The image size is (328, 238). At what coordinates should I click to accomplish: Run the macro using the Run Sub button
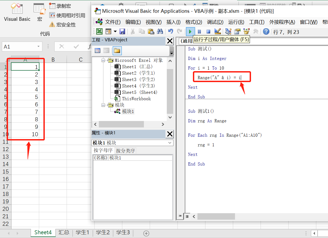click(x=190, y=31)
